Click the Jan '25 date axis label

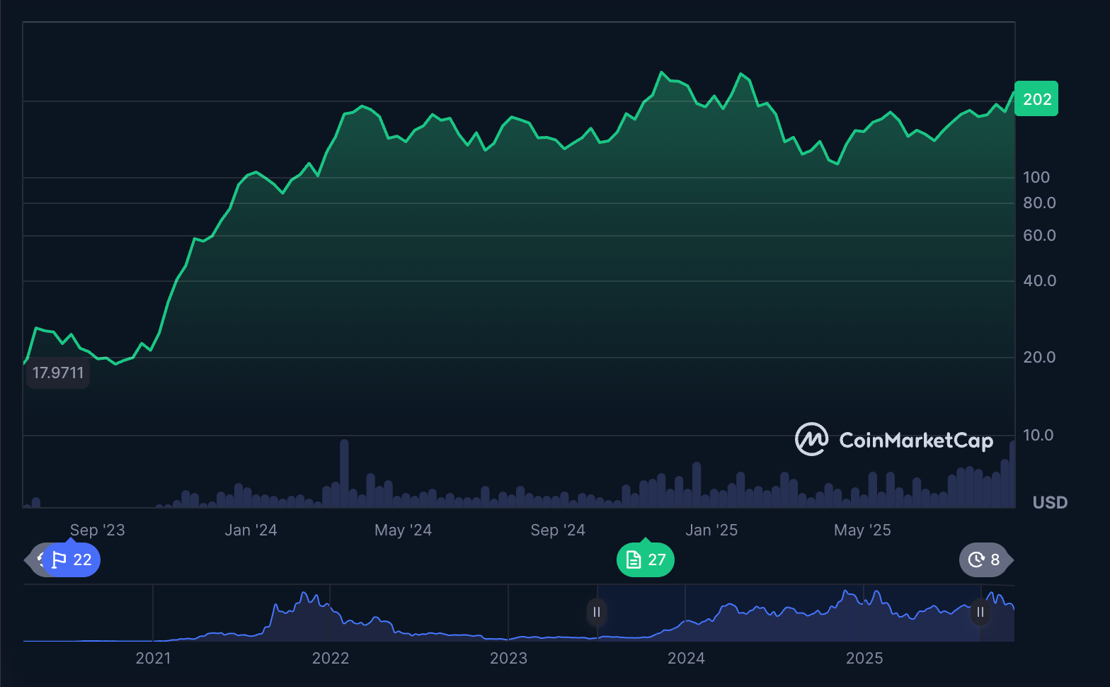coord(711,530)
